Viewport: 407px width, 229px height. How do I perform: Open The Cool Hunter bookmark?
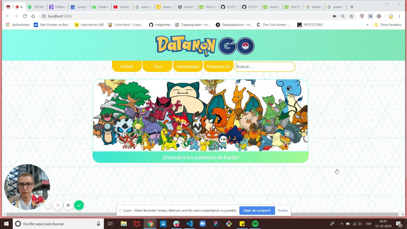pyautogui.click(x=273, y=24)
